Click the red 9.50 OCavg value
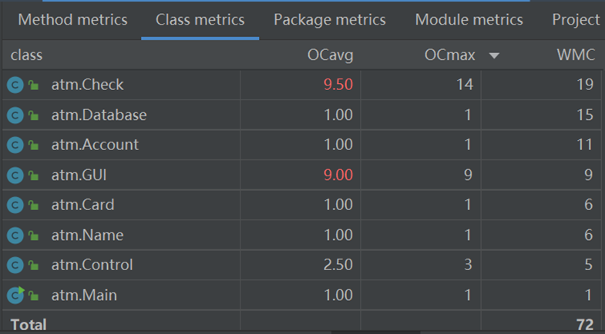The width and height of the screenshot is (605, 334). coord(337,85)
